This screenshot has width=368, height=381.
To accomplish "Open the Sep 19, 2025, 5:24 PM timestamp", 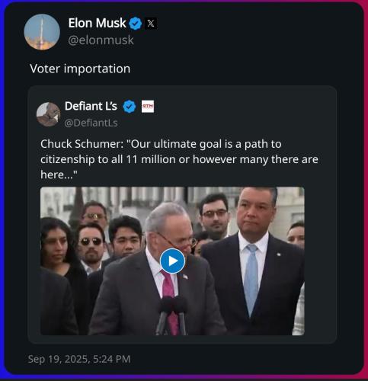I will pyautogui.click(x=79, y=359).
